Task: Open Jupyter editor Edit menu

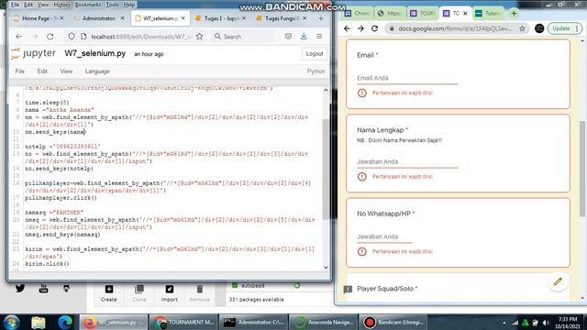Action: click(42, 71)
